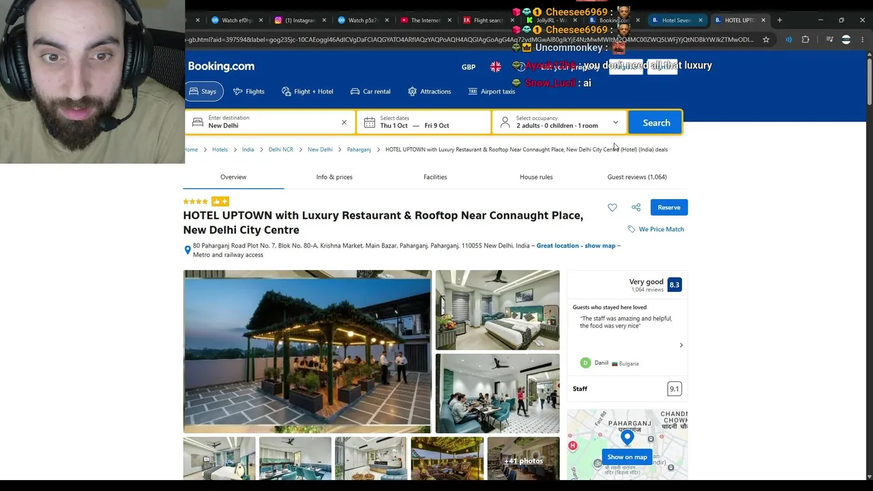This screenshot has width=873, height=491.
Task: Click the Booking.com logo
Action: [x=221, y=66]
